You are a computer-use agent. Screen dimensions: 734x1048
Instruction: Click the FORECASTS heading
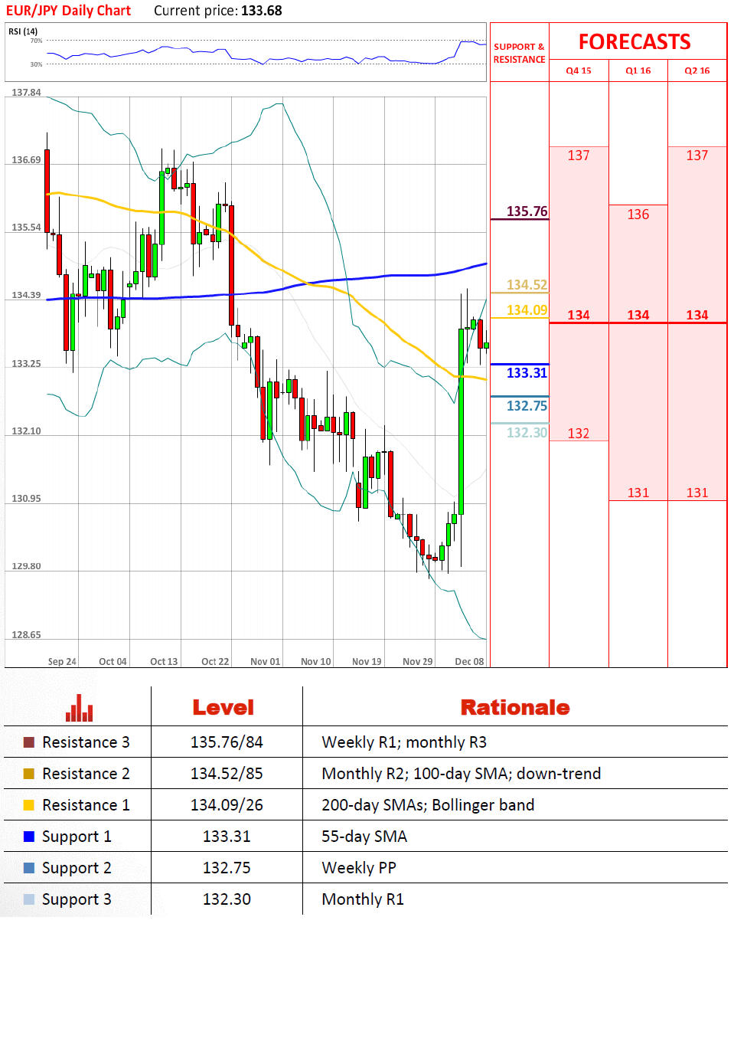pos(635,42)
